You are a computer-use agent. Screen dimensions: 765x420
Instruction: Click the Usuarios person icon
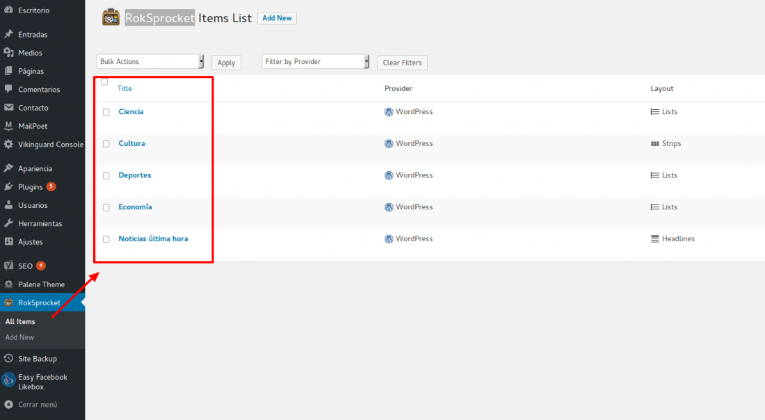(8, 205)
